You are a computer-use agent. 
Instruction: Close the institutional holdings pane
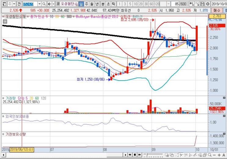(224, 134)
